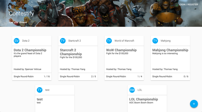Select the Mahjong Championship title
Image resolution: width=202 pixels, height=112 pixels.
[x=170, y=50]
